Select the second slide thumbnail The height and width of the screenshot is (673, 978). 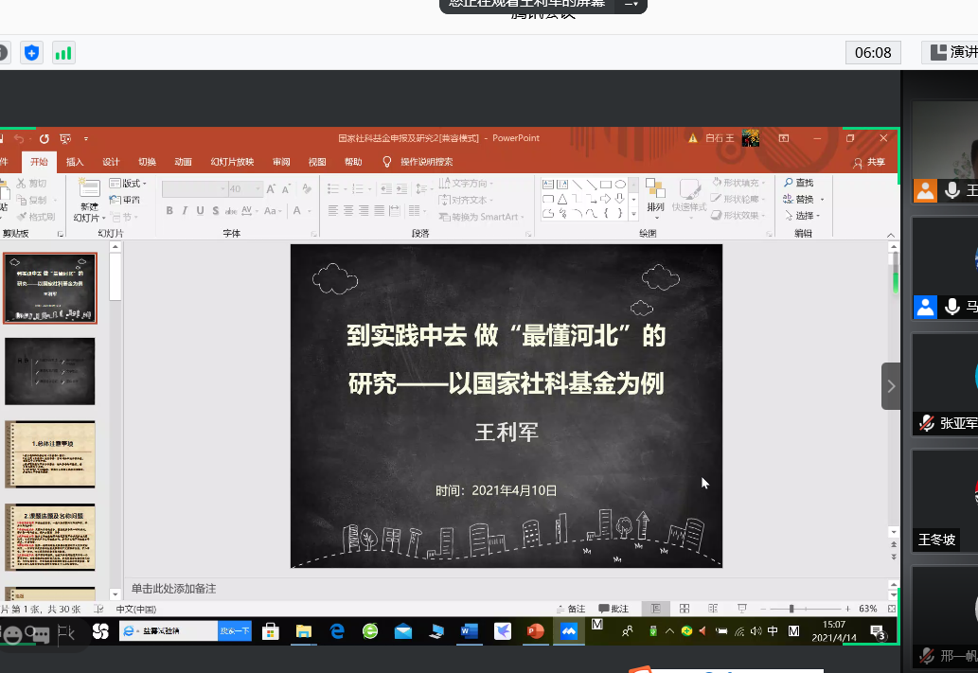click(50, 371)
